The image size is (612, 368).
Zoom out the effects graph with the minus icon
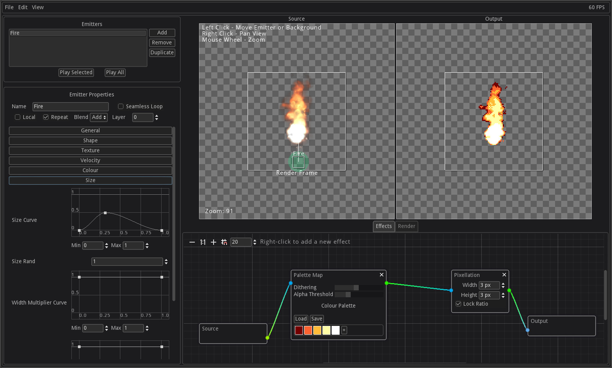pyautogui.click(x=192, y=242)
